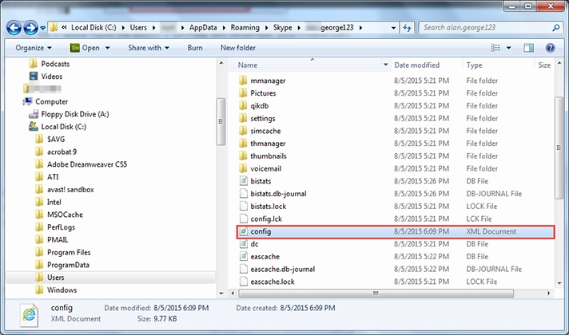The width and height of the screenshot is (569, 335).
Task: Select the acrobat 9 folder
Action: pyautogui.click(x=62, y=152)
